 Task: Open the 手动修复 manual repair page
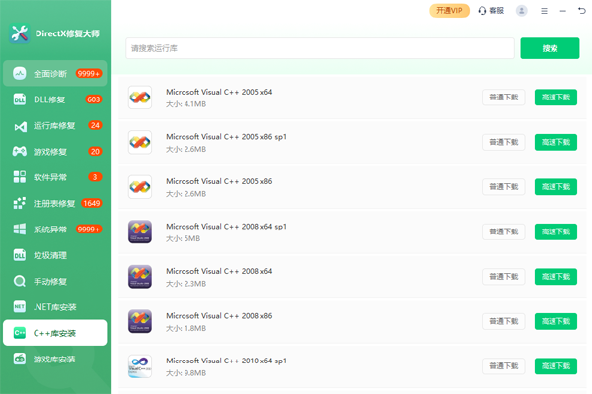[x=50, y=281]
